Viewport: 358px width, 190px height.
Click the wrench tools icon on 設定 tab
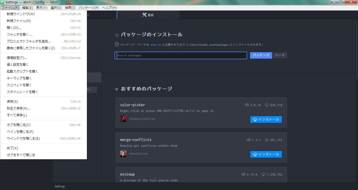144,15
